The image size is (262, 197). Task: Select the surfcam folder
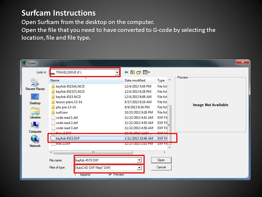click(62, 112)
